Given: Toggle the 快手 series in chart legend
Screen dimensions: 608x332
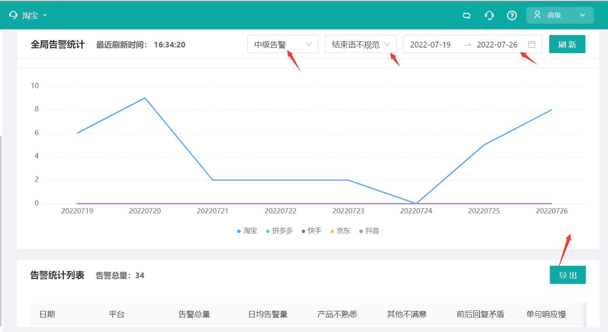Looking at the screenshot, I should [311, 231].
